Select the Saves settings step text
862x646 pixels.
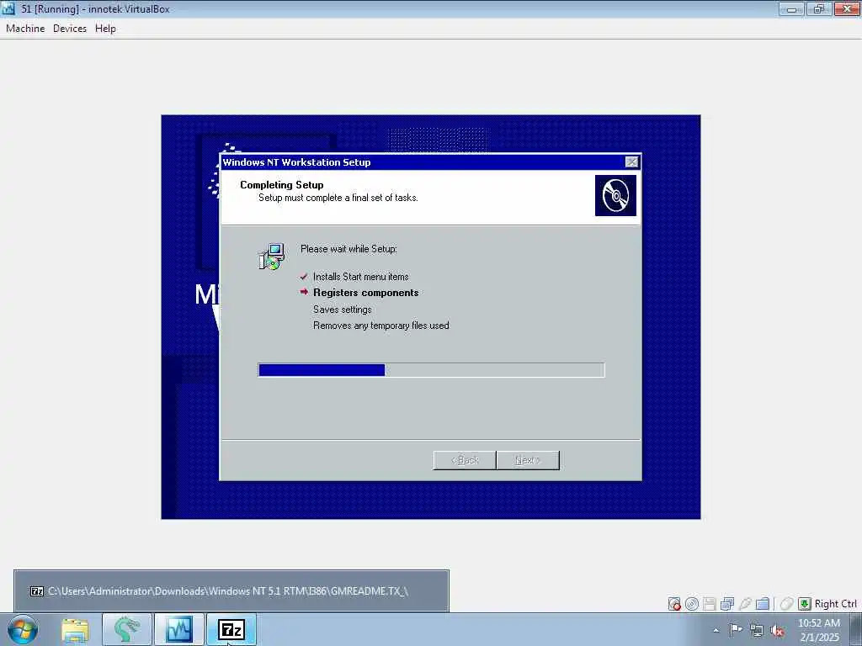coord(342,310)
